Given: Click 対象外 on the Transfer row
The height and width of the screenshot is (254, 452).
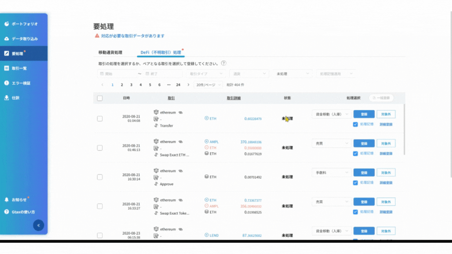Looking at the screenshot, I should (386, 114).
